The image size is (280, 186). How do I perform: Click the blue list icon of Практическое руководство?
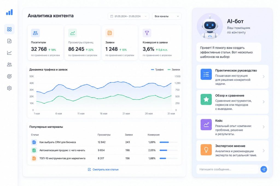click(x=206, y=74)
